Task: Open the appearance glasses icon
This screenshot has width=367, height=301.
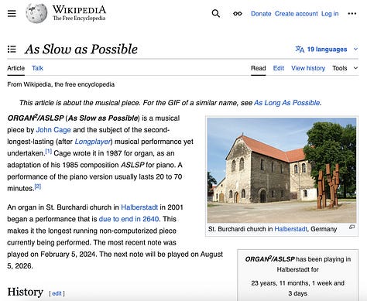Action: pyautogui.click(x=238, y=13)
